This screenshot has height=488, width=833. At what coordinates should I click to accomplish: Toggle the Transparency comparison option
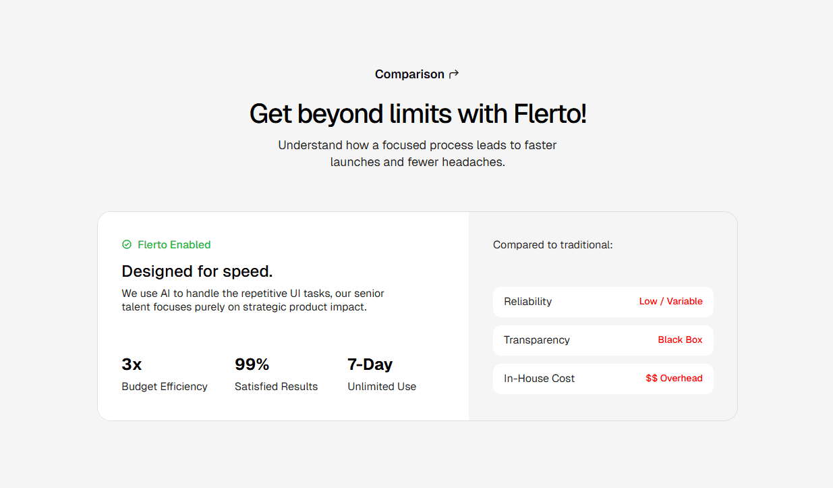click(x=603, y=340)
